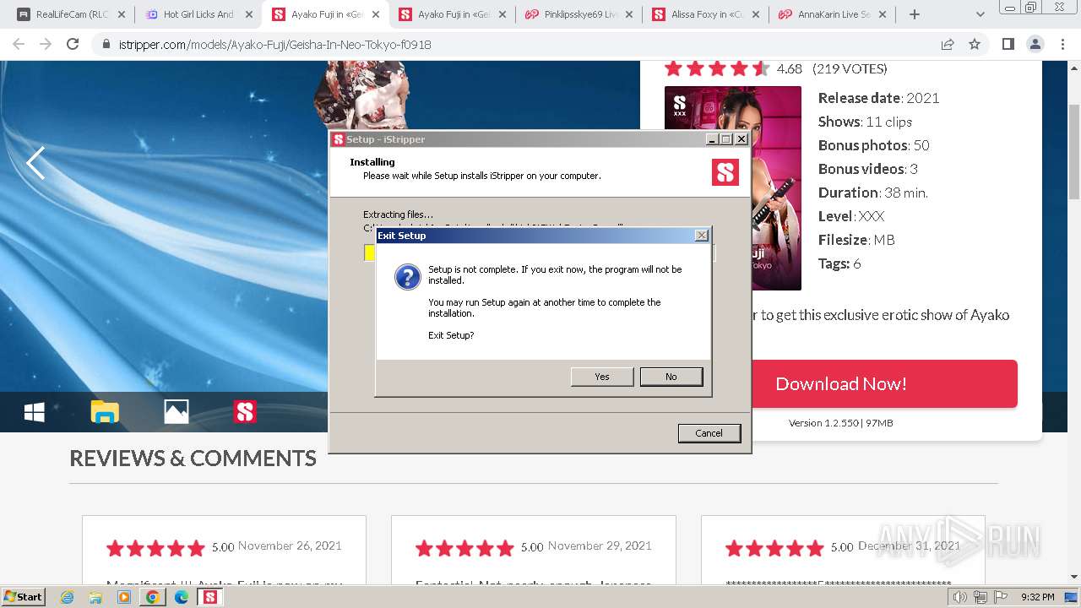Click the 9:32 PM clock
The height and width of the screenshot is (608, 1081).
tap(1037, 597)
